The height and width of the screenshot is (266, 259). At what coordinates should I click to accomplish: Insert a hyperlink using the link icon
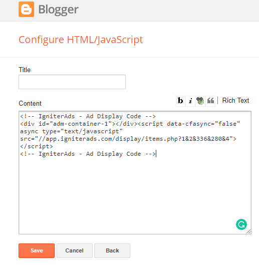click(x=200, y=101)
